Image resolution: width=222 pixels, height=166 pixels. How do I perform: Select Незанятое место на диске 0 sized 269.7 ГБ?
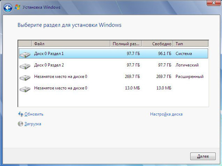(113, 77)
